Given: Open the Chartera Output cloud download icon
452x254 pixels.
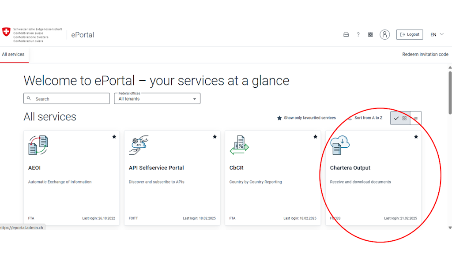Looking at the screenshot, I should 340,144.
